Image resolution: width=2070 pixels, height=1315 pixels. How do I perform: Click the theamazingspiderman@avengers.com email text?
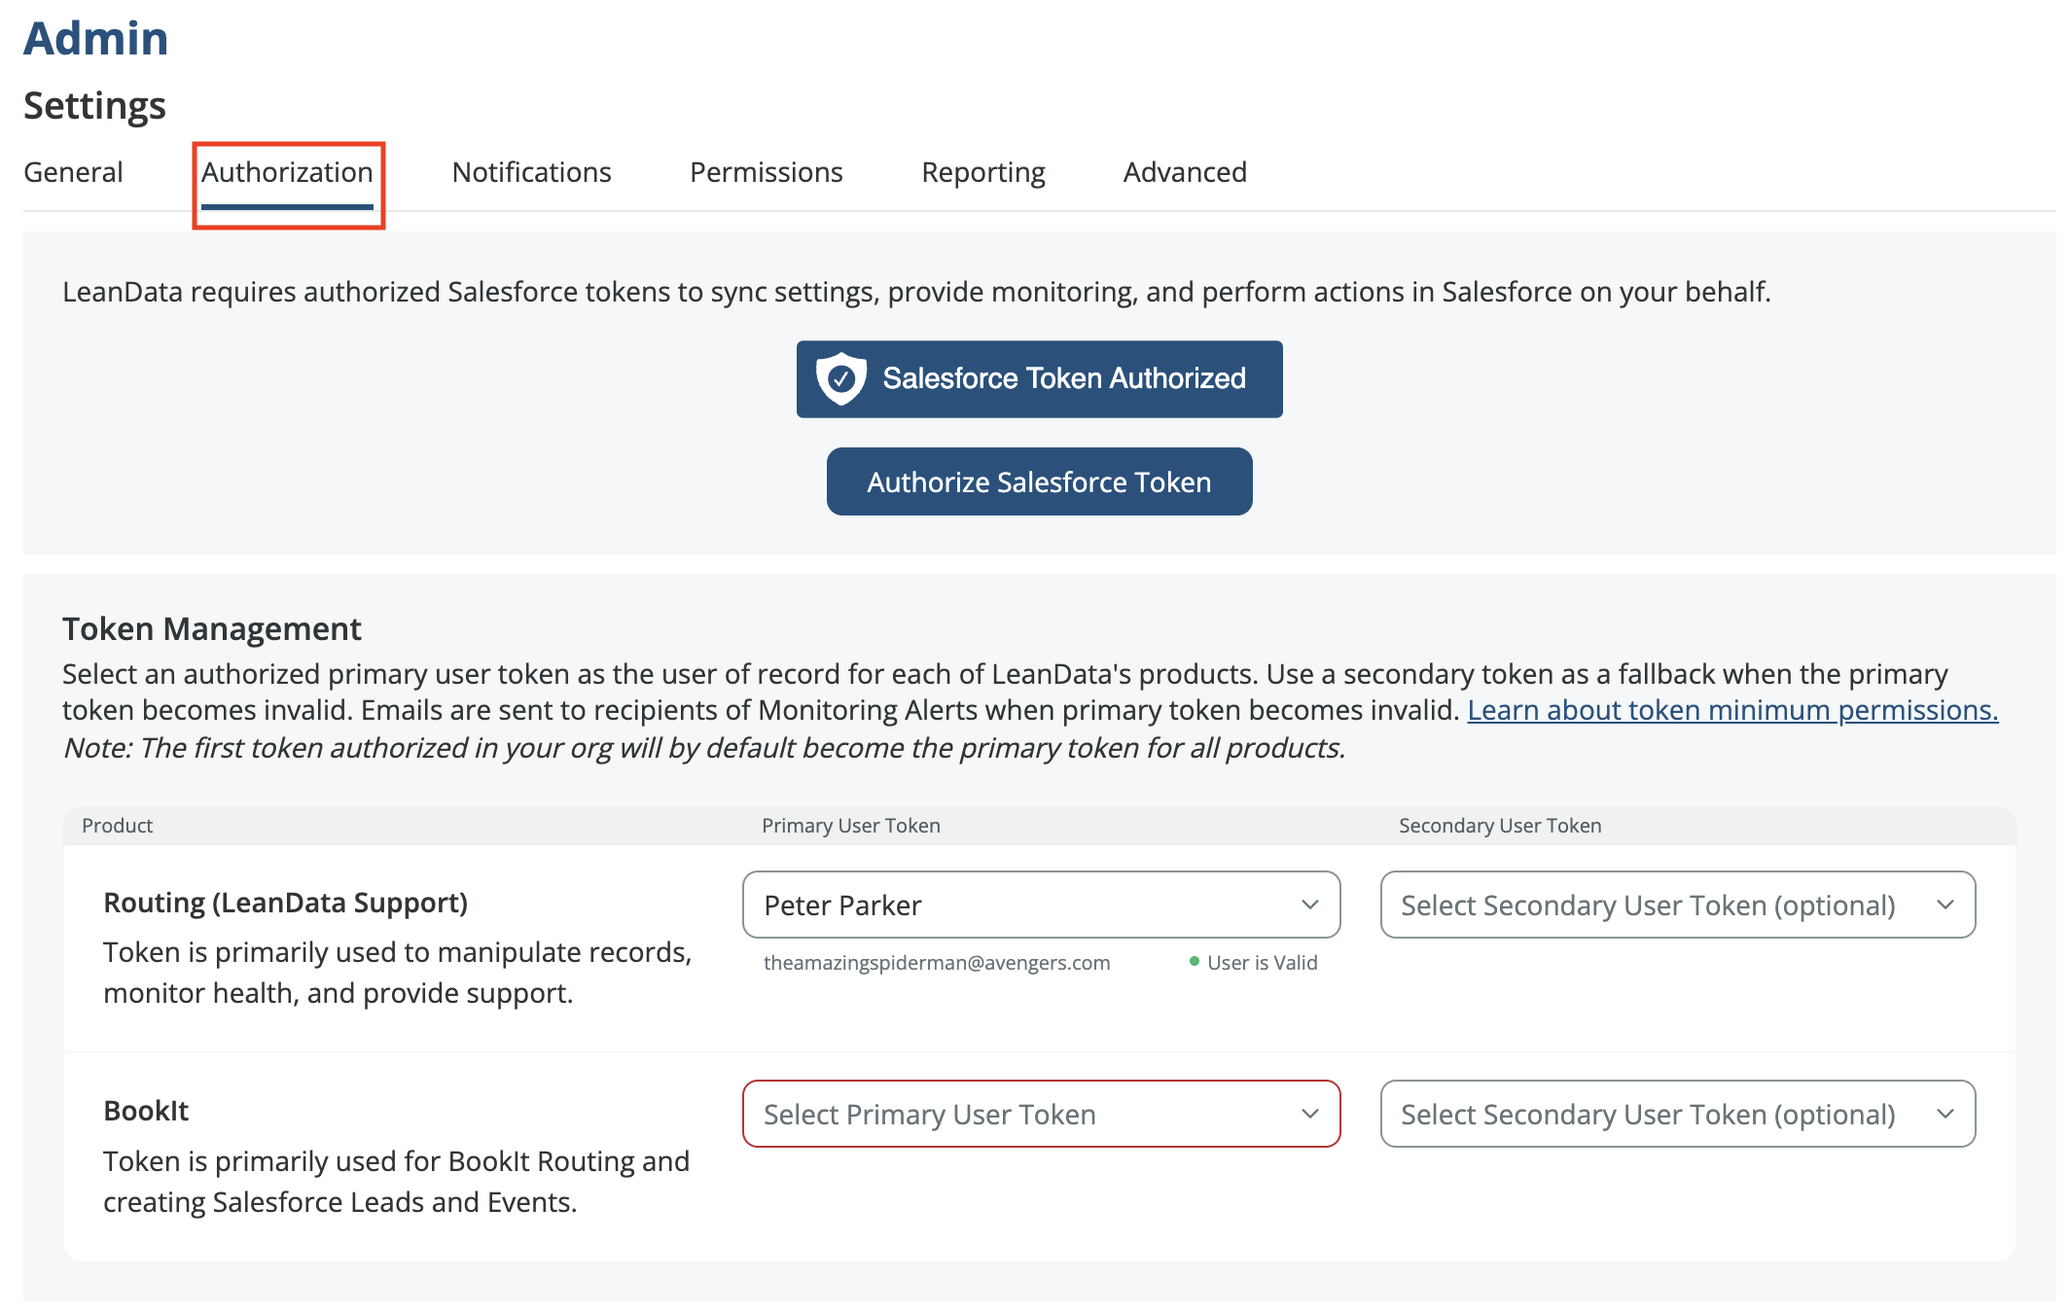coord(936,962)
